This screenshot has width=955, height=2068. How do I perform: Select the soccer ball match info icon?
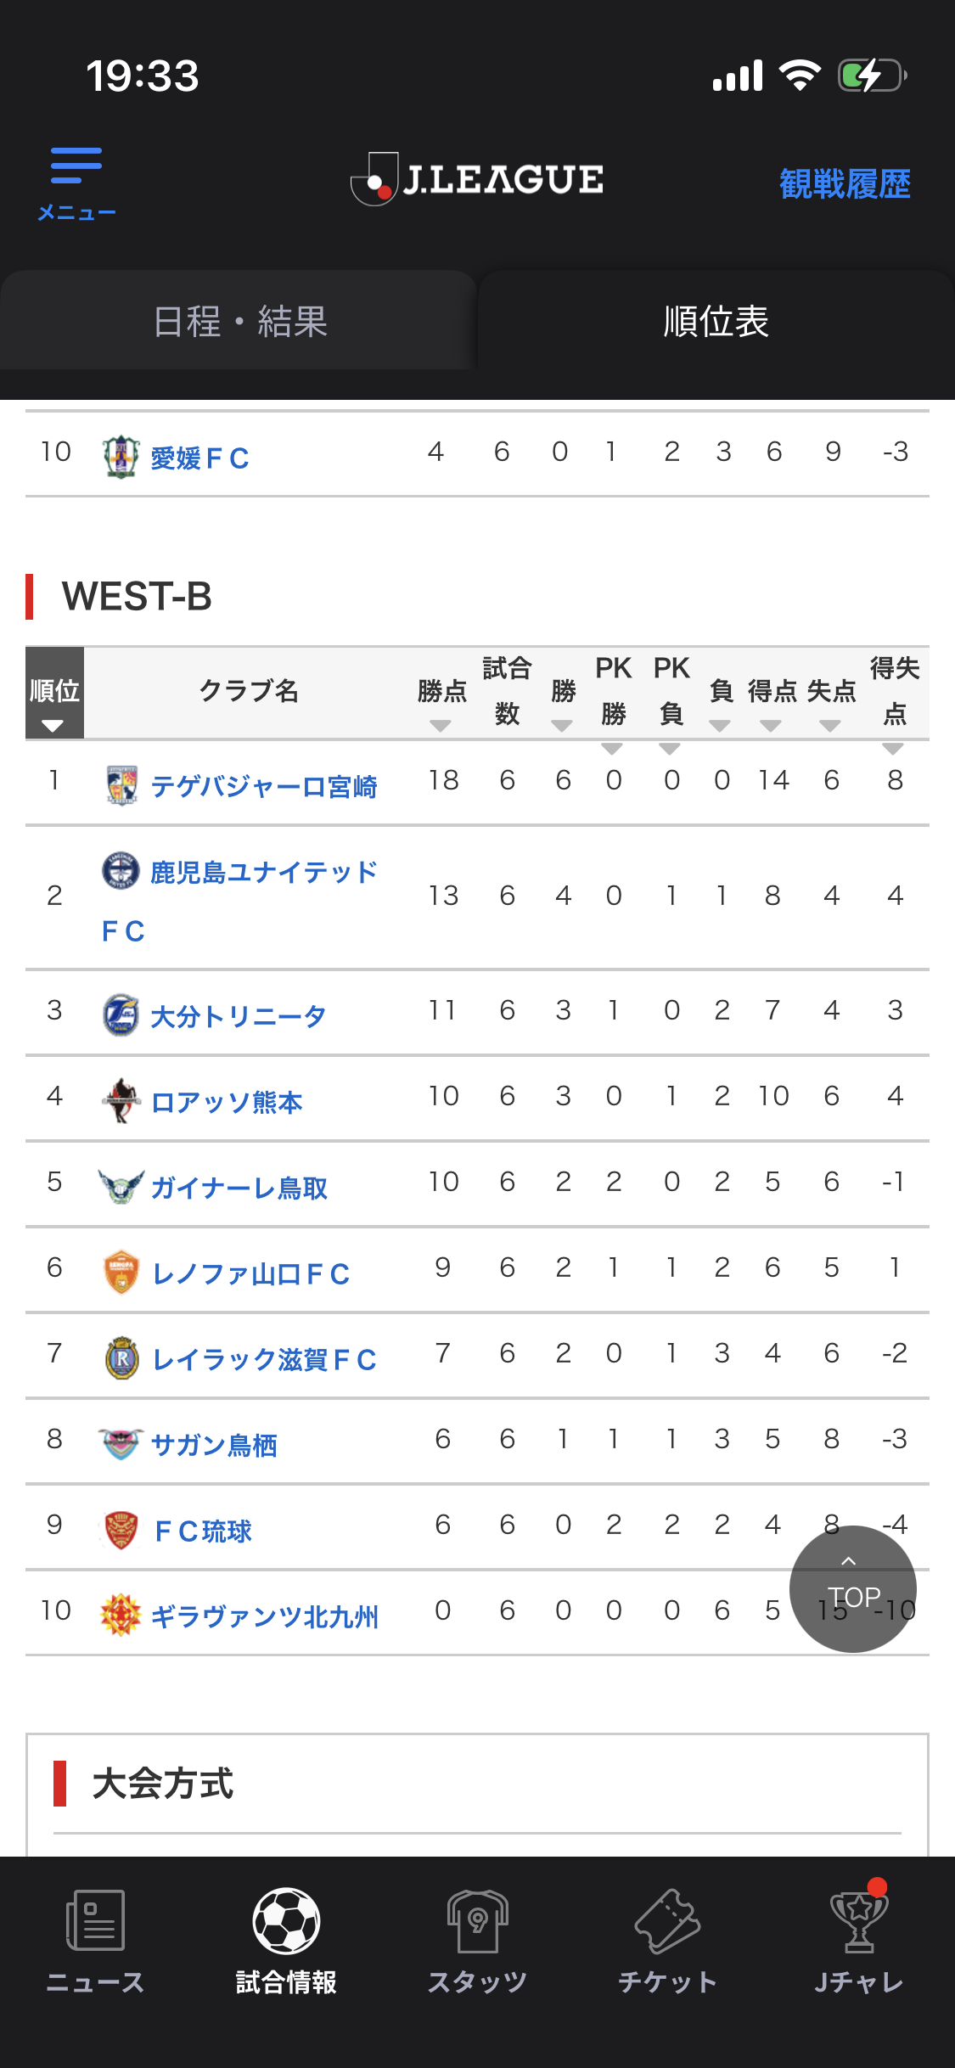[x=286, y=1920]
